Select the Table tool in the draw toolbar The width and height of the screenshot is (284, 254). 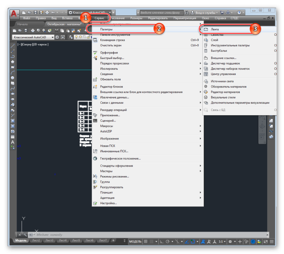12,137
